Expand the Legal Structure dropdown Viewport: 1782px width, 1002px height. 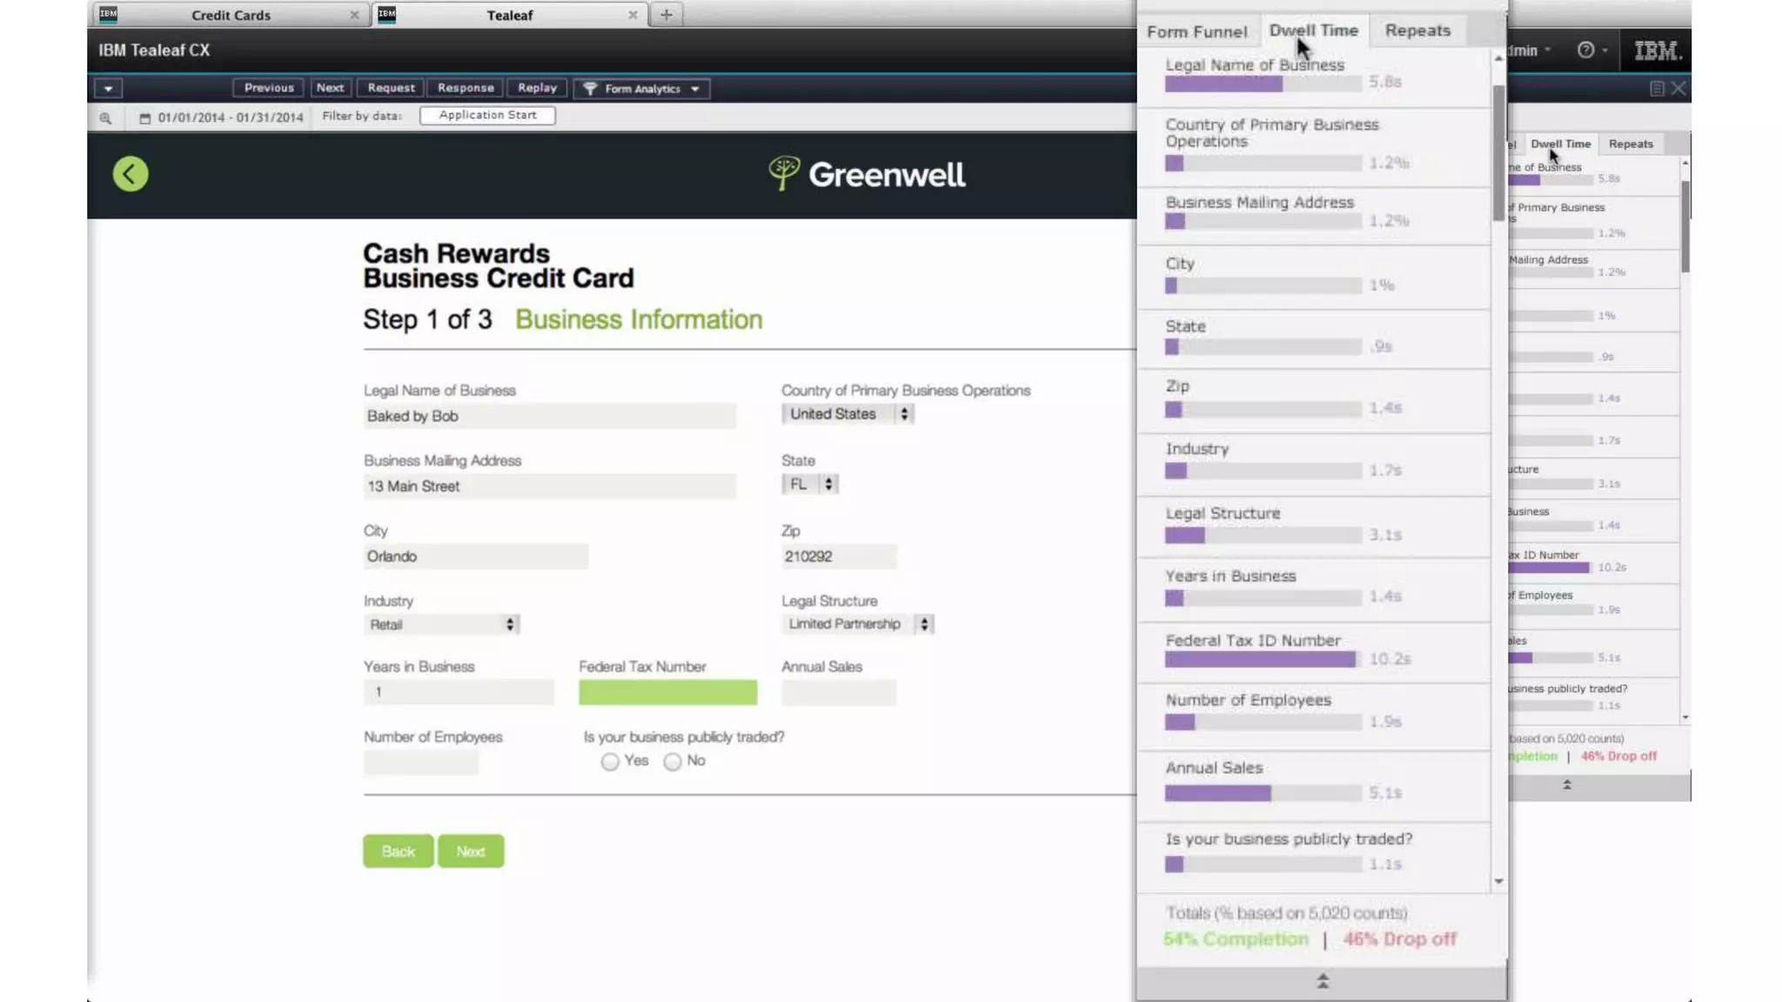(x=857, y=625)
